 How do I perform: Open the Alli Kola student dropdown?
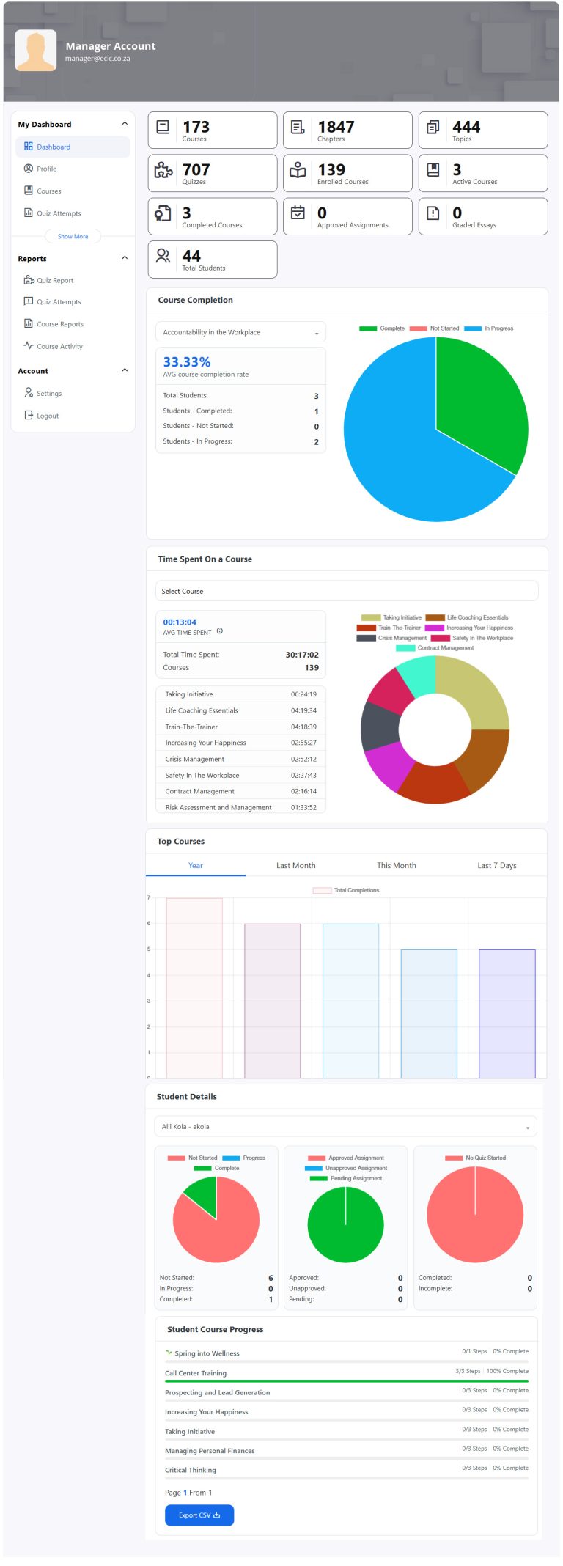pos(345,1126)
